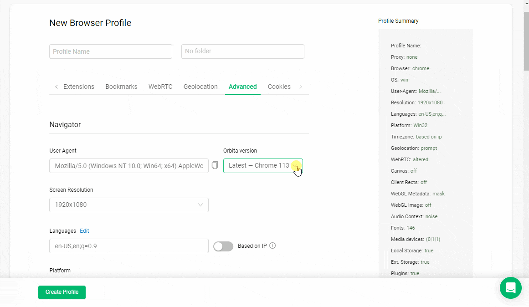
Task: Open the chat support bubble
Action: tap(510, 288)
